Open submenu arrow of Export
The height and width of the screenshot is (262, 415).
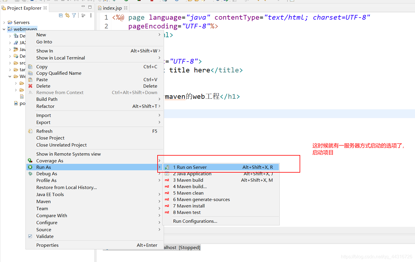pos(159,122)
